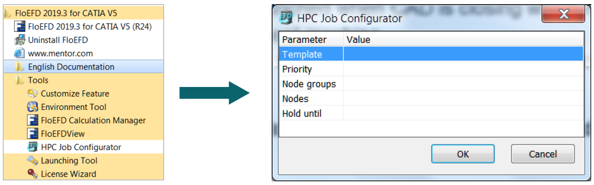This screenshot has width=594, height=185.
Task: Expand the English Documentation folder
Action: [x=19, y=67]
